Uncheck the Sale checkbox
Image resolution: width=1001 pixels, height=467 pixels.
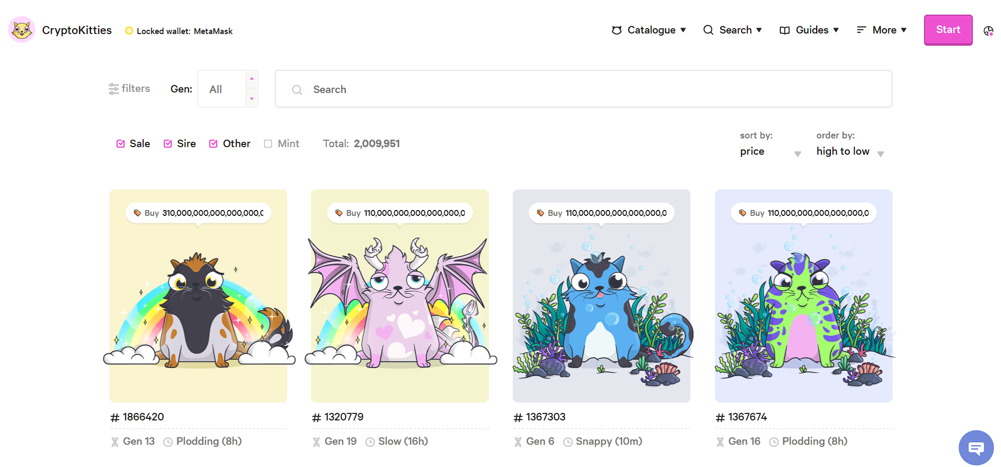(x=120, y=143)
